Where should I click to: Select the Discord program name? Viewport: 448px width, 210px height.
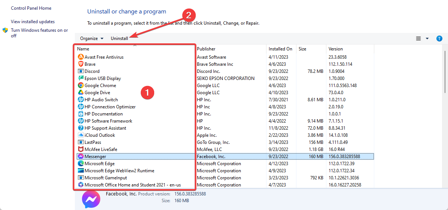tap(92, 71)
